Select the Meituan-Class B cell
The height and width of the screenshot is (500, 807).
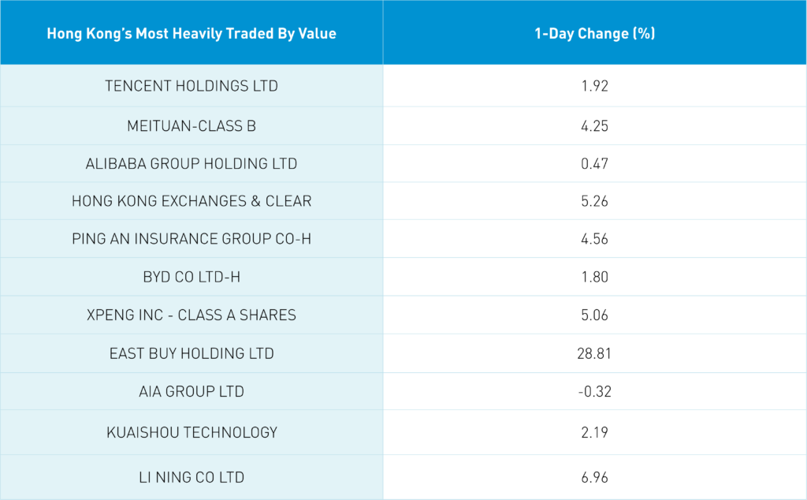(x=192, y=126)
